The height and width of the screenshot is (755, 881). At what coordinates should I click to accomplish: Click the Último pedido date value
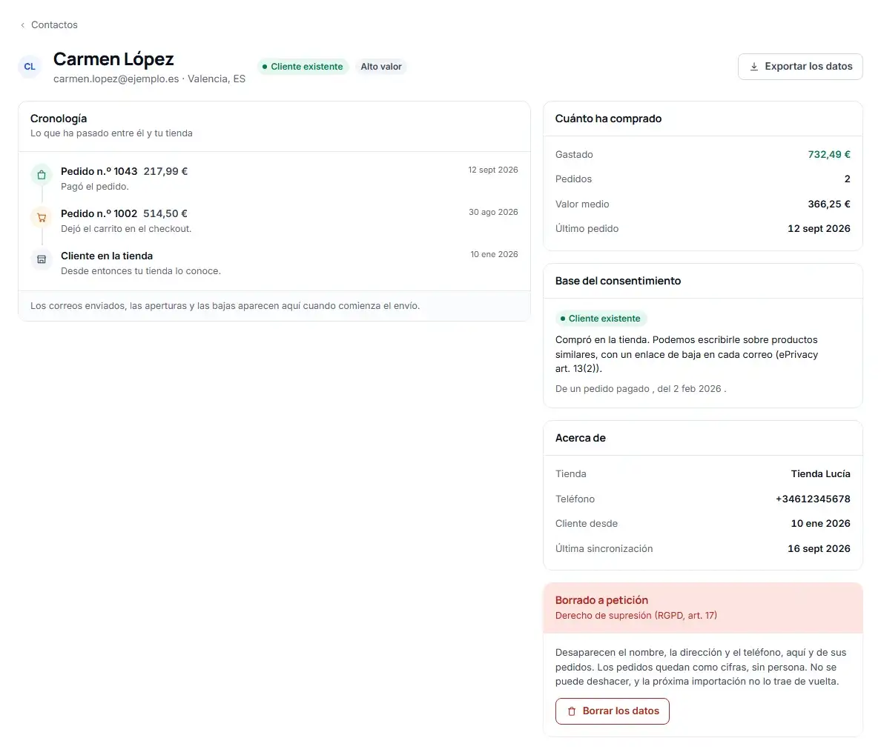coord(819,228)
